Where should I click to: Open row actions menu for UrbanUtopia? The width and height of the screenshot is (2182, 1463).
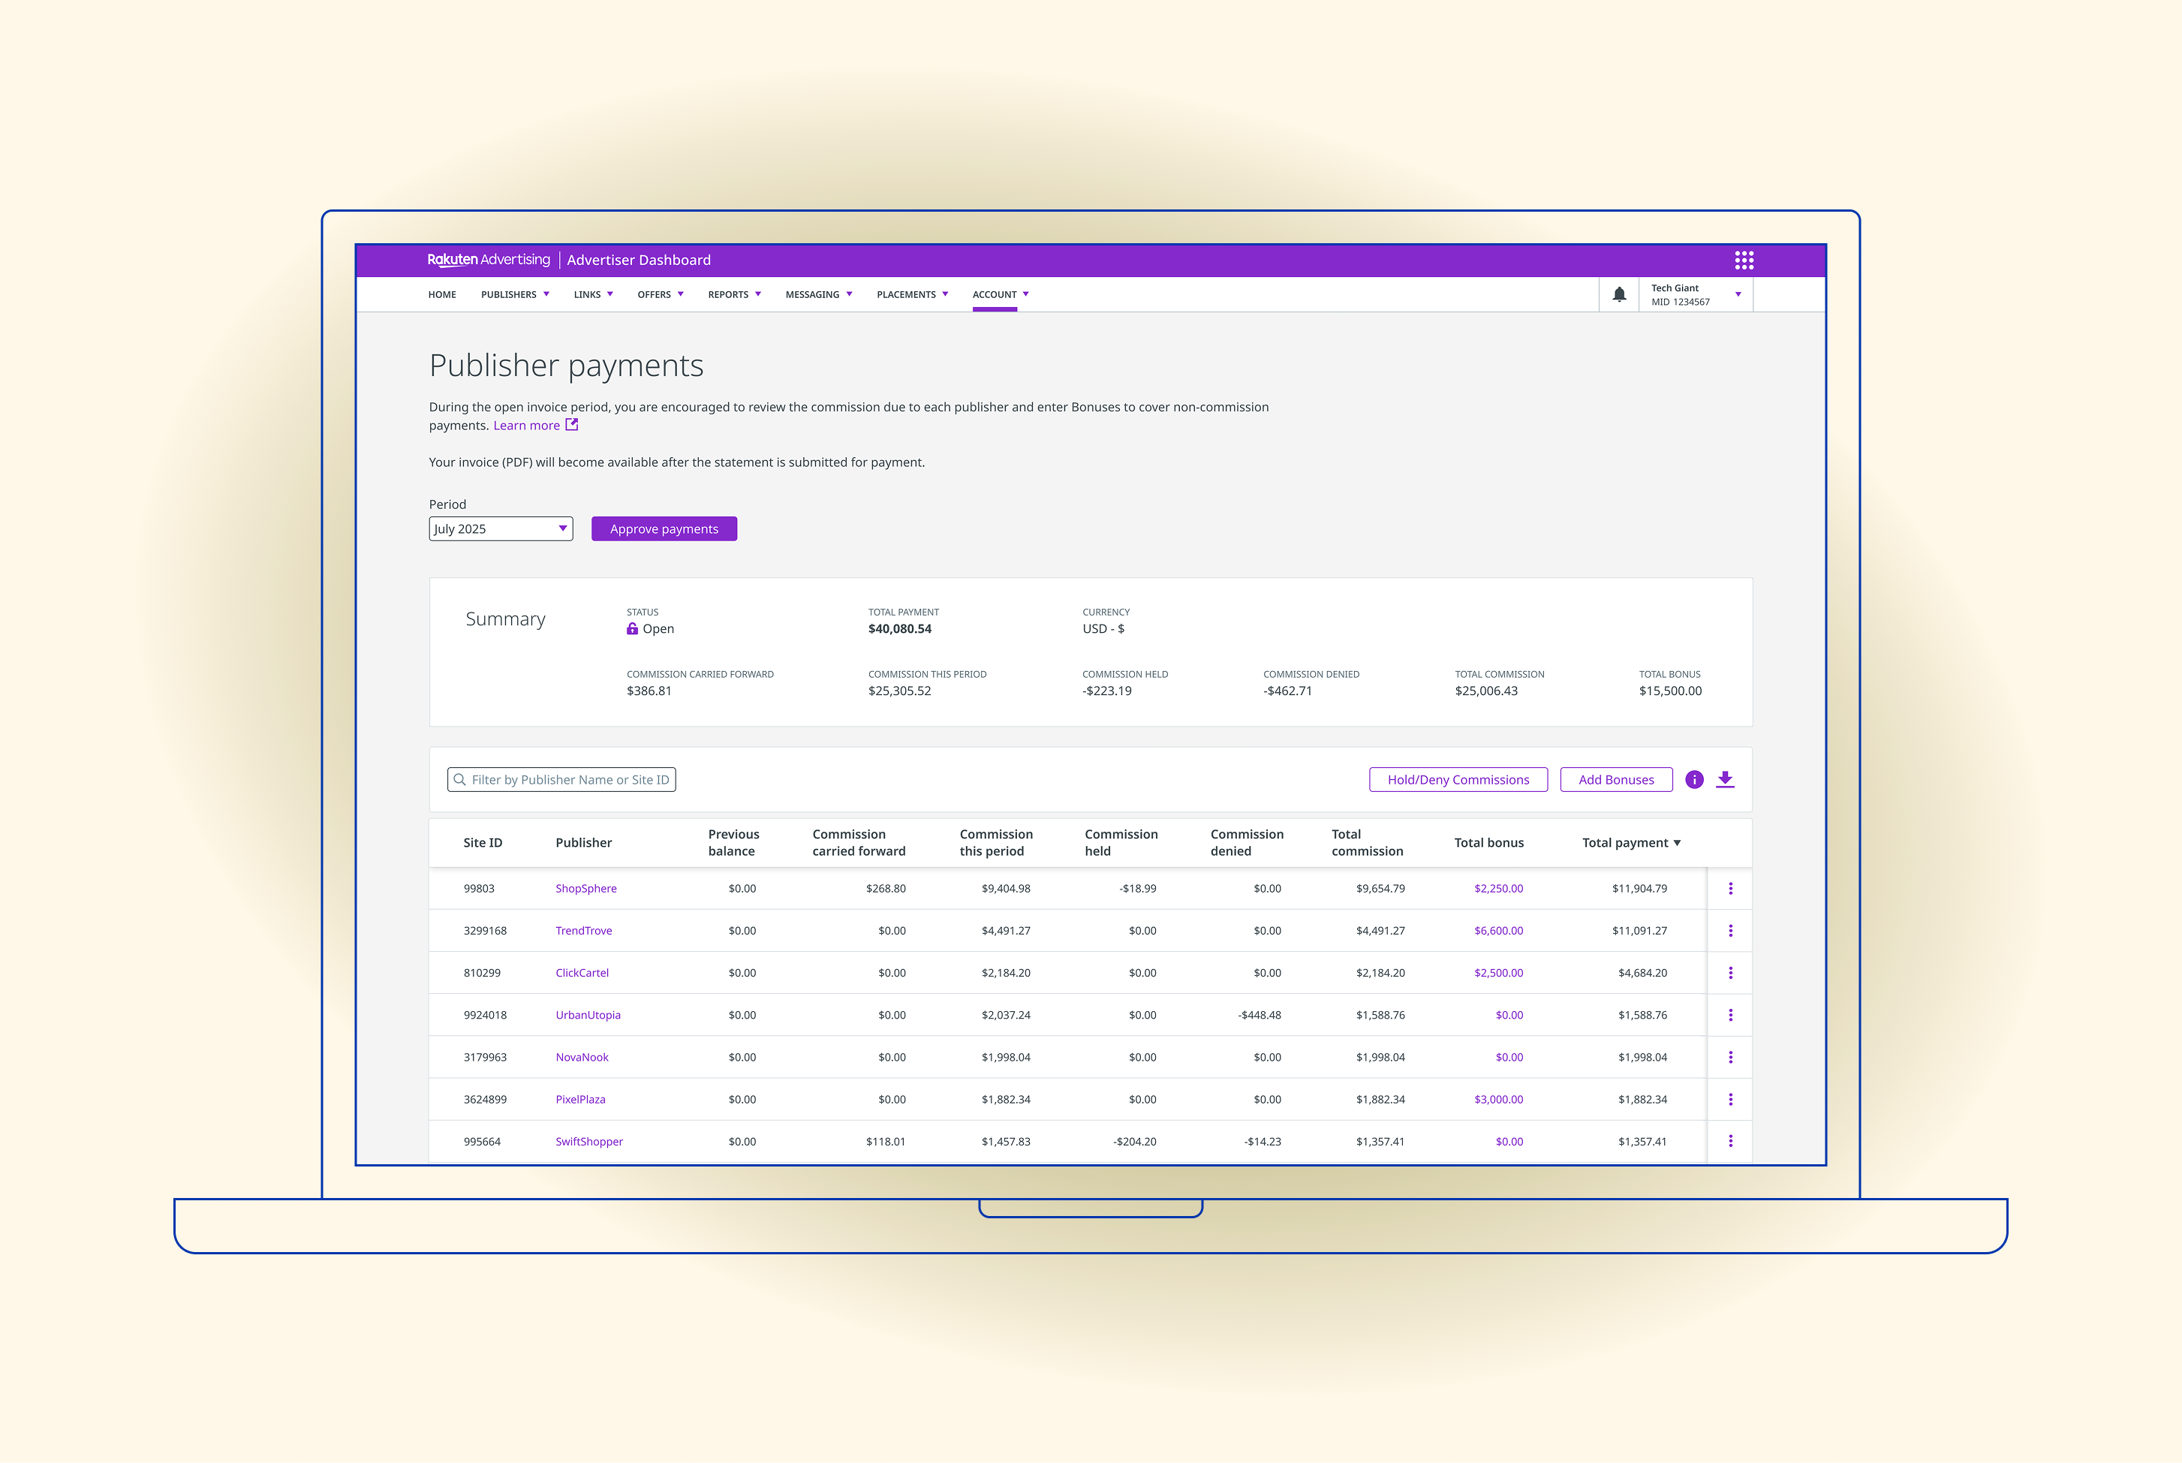pyautogui.click(x=1730, y=1015)
